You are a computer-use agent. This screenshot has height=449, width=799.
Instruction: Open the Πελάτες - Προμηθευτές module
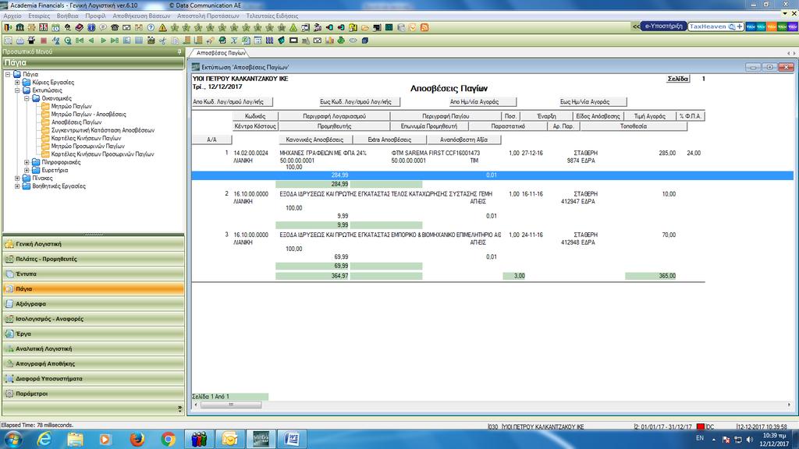click(x=94, y=259)
